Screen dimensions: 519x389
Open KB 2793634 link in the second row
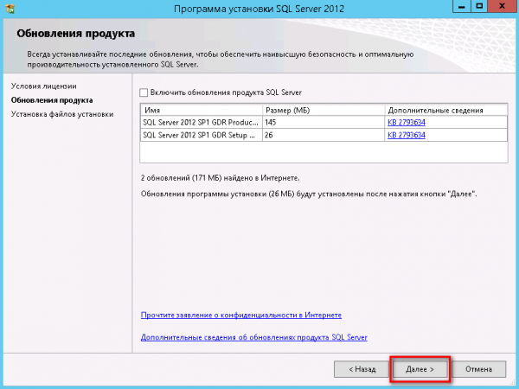tap(407, 135)
